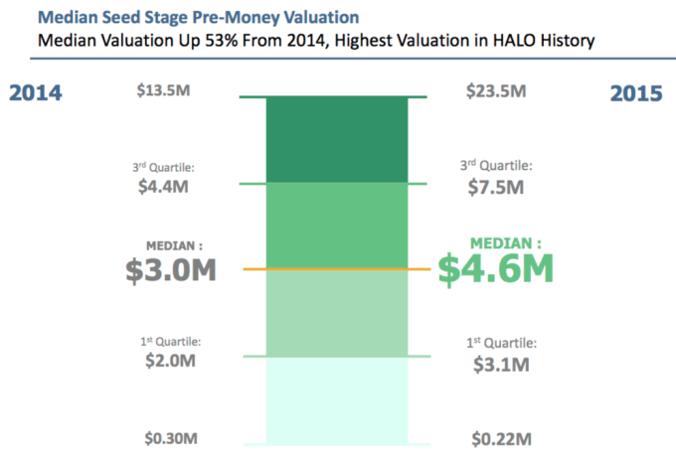The height and width of the screenshot is (459, 676).
Task: Click the medium green third-quartile segment
Action: (x=337, y=226)
